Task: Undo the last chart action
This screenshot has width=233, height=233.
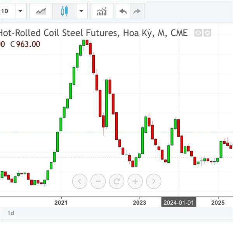Action: [x=123, y=11]
